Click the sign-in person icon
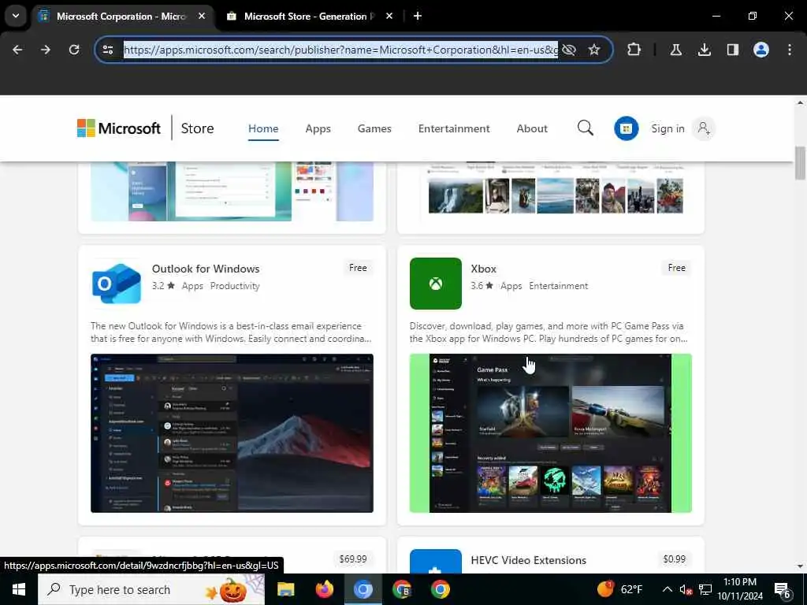Image resolution: width=807 pixels, height=605 pixels. 703,128
